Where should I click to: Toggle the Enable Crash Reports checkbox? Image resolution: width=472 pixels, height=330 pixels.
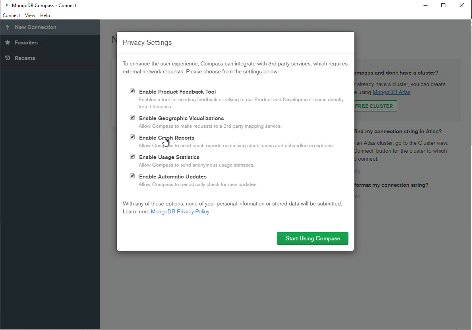132,137
